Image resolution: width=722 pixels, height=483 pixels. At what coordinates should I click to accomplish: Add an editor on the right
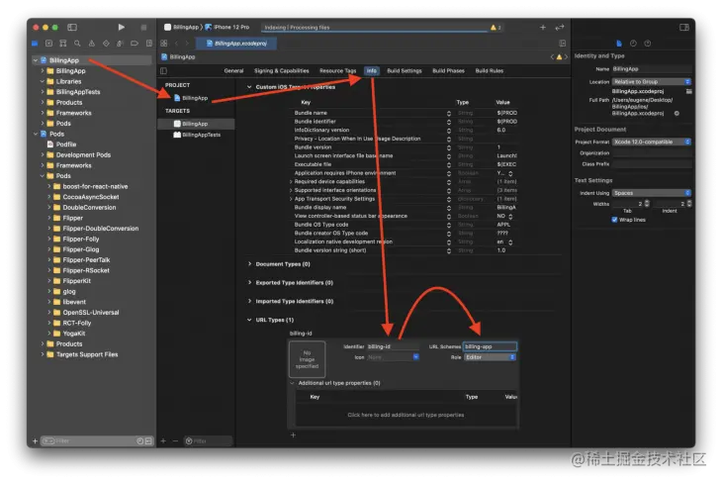(x=562, y=43)
